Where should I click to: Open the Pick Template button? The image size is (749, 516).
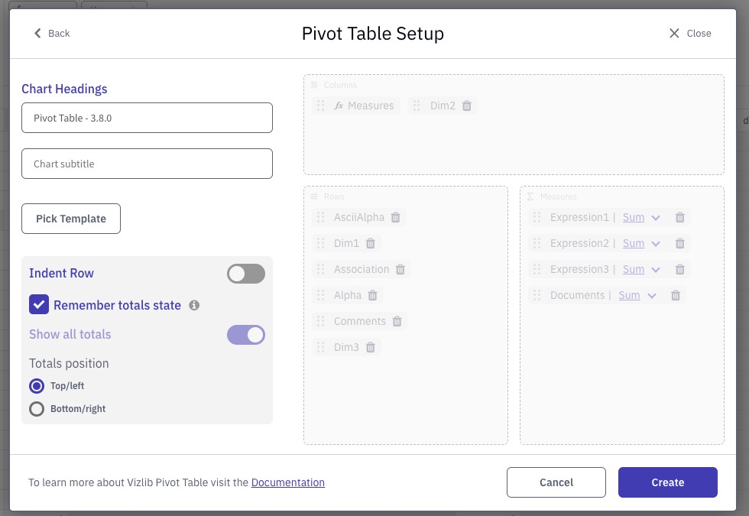click(x=70, y=219)
